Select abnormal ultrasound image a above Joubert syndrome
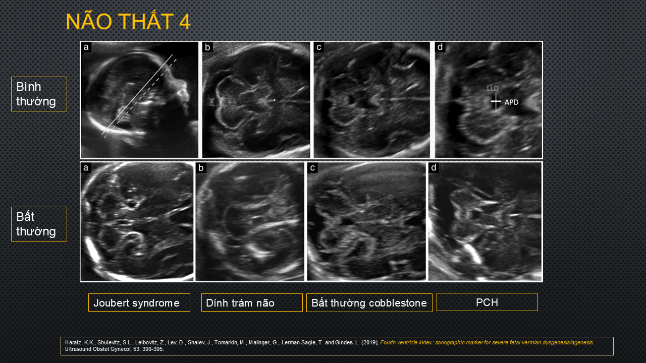This screenshot has height=363, width=646. 137,221
